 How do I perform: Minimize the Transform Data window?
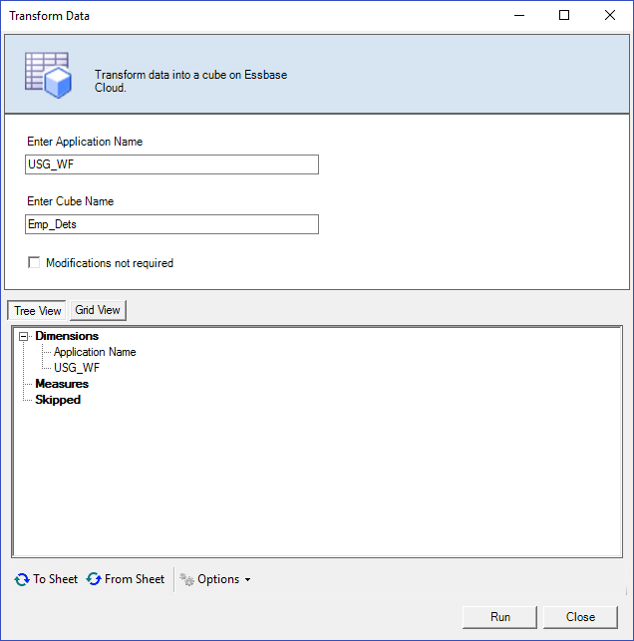click(518, 16)
